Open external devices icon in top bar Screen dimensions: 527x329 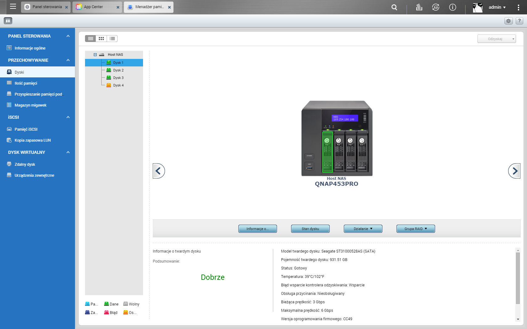coord(436,7)
